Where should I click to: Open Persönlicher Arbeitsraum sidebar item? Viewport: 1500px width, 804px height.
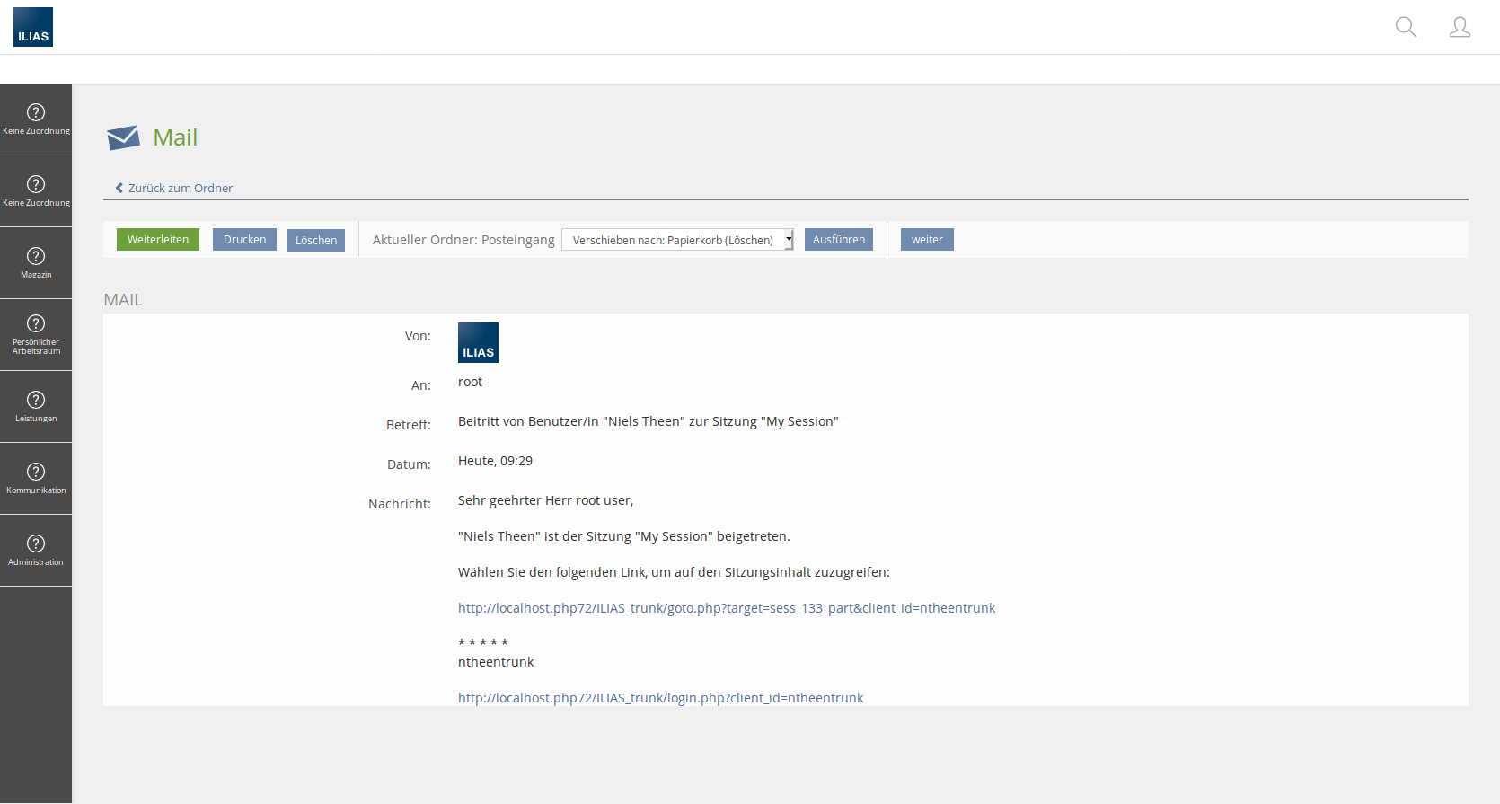pyautogui.click(x=36, y=334)
